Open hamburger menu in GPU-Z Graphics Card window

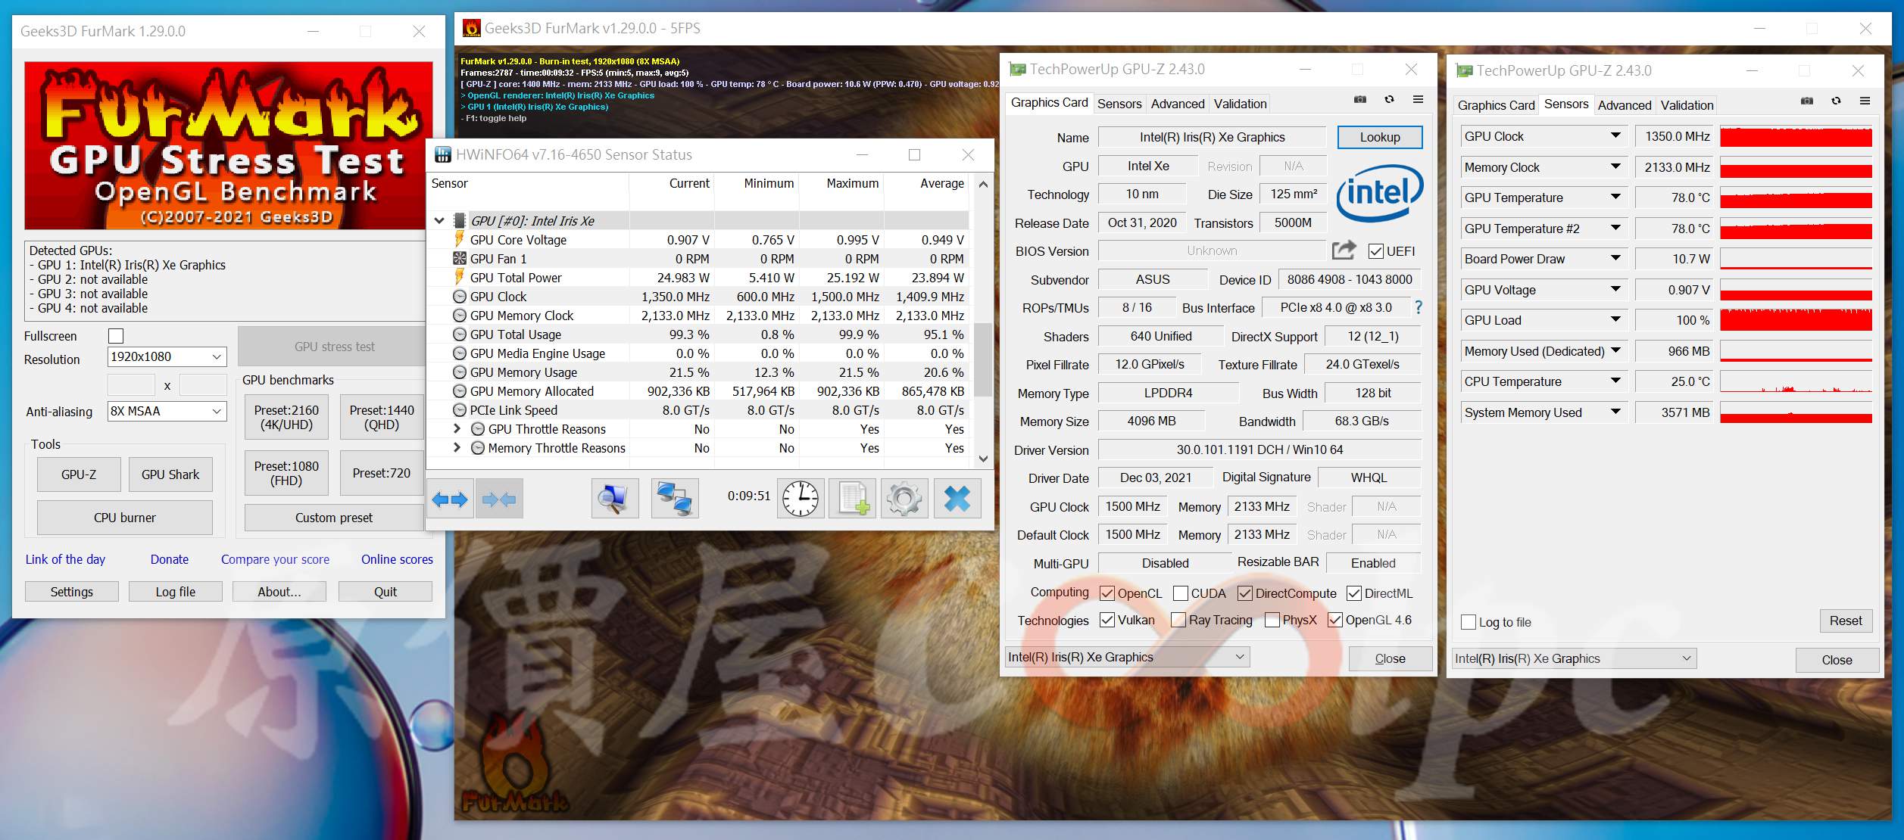1418,99
